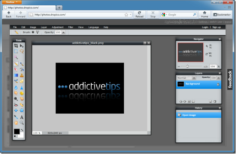Select the Clone Stamp tool
This screenshot has width=236, height=154.
pos(22,75)
